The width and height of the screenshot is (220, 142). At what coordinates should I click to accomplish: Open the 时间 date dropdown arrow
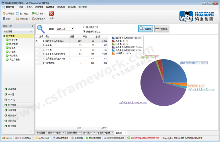(72, 29)
